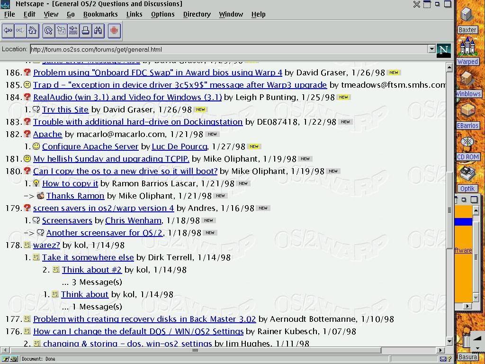Open "Another screensaver for OS/2" reply
This screenshot has height=364, width=485.
click(105, 233)
